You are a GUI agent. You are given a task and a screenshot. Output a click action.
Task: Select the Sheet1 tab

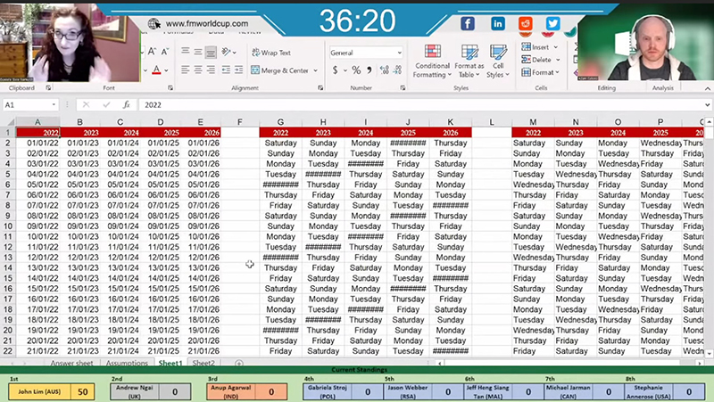(x=170, y=363)
